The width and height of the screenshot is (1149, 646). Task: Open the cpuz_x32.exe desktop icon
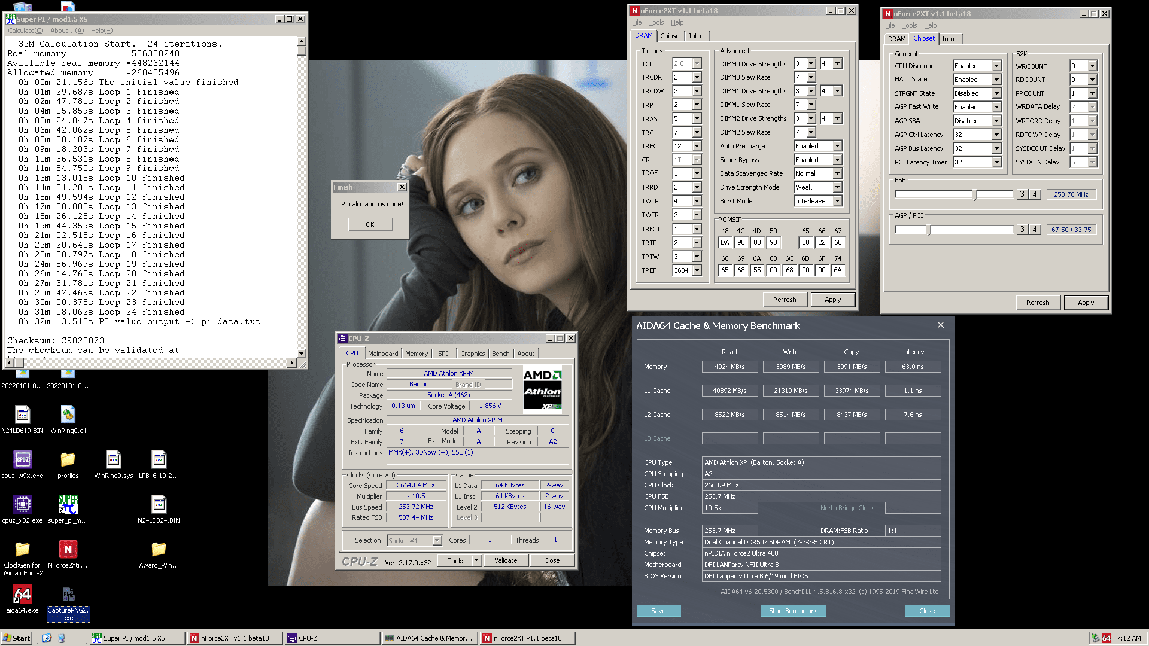point(22,505)
